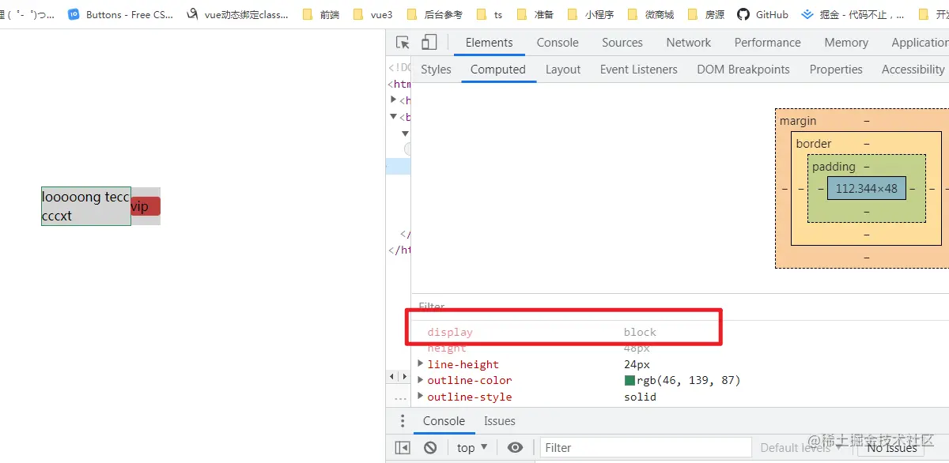Open the Performance panel tab
The width and height of the screenshot is (949, 463).
[x=767, y=43]
